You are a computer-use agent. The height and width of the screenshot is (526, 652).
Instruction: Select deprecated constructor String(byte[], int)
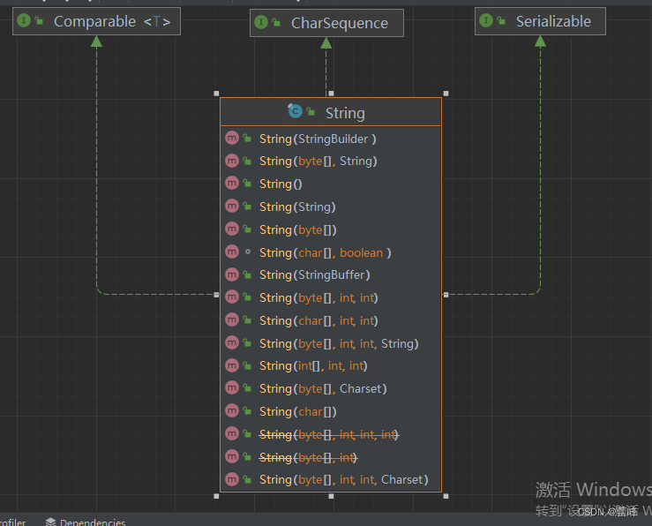331,457
